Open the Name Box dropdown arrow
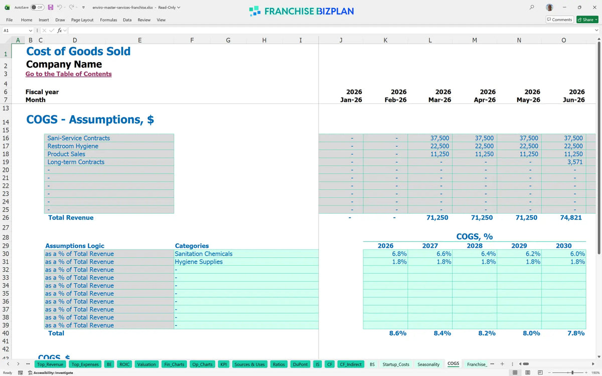 tap(31, 31)
